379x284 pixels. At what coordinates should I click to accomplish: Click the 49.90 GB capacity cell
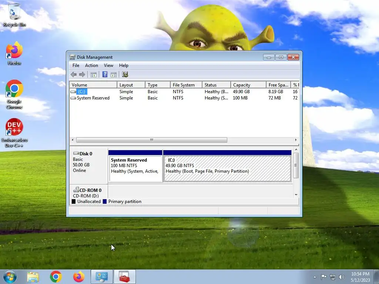coord(241,92)
